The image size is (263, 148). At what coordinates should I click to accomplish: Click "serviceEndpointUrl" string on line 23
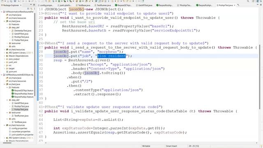click(174, 30)
